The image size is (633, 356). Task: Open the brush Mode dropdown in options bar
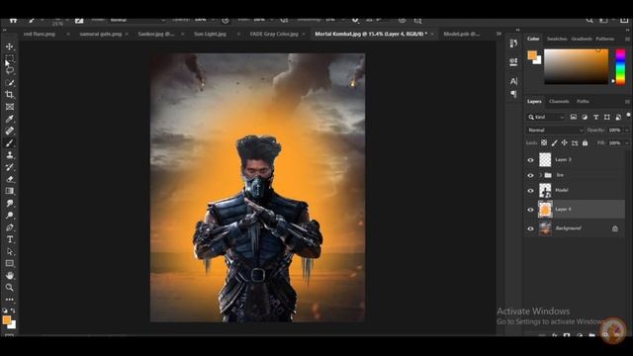click(x=137, y=20)
